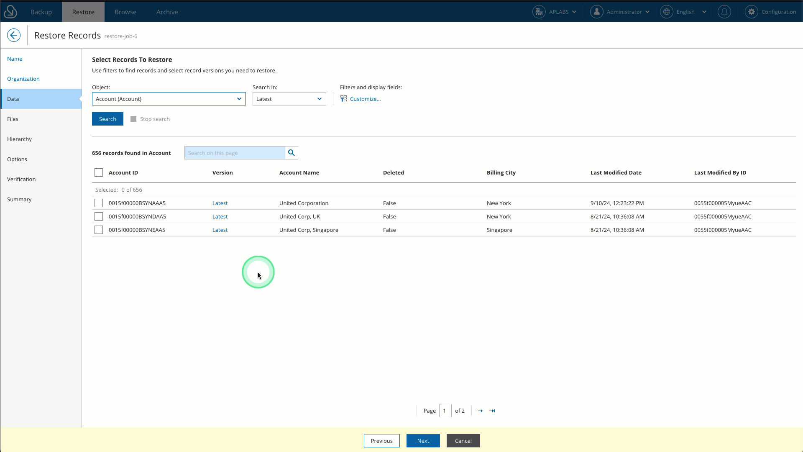803x452 pixels.
Task: Click account name United Corporation
Action: click(304, 203)
